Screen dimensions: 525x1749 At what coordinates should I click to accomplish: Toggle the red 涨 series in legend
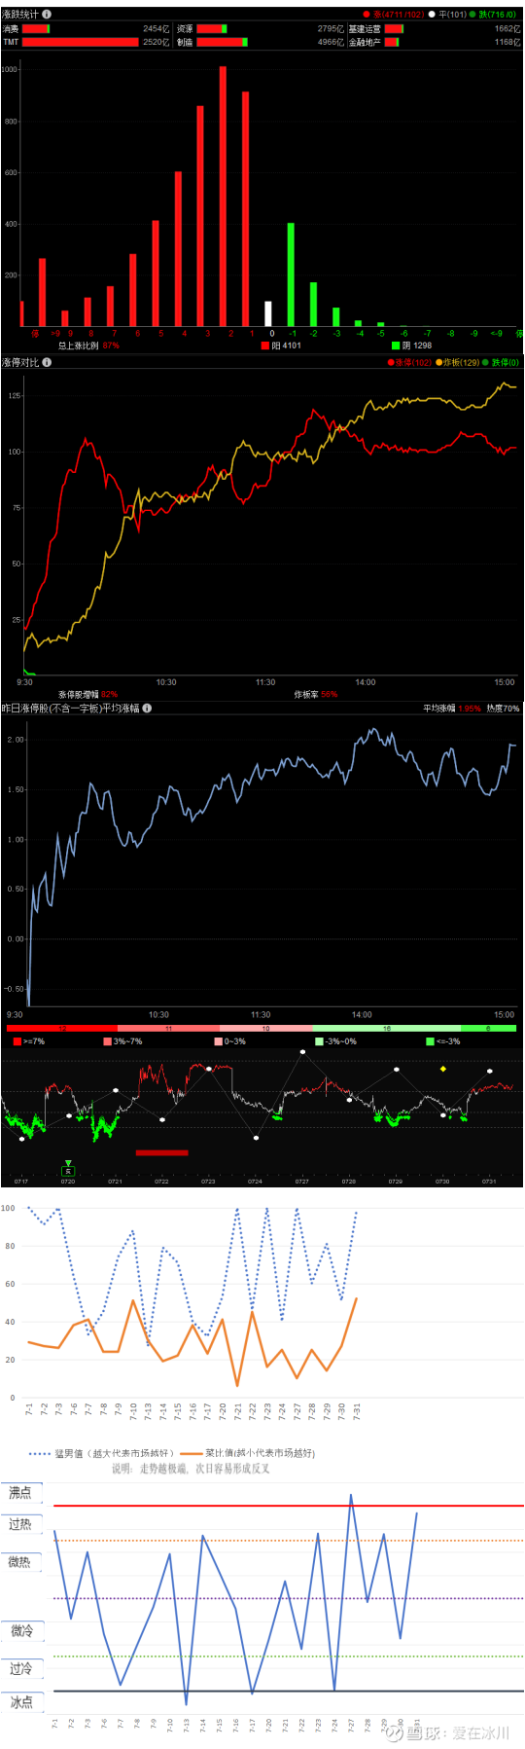coord(395,15)
